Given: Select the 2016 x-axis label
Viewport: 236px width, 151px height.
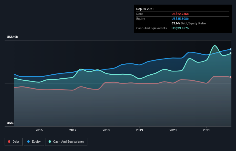Looking at the screenshot, I should 39,130.
